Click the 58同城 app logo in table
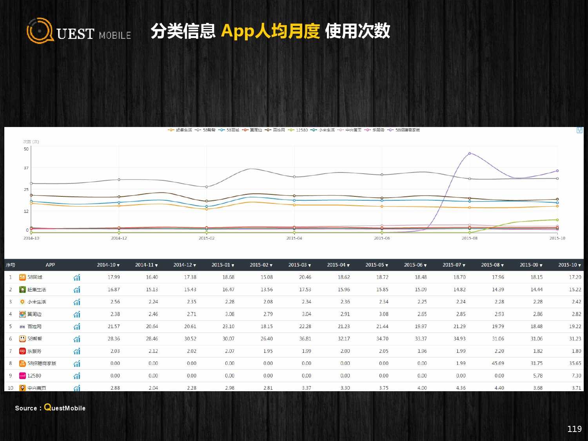This screenshot has width=588, height=441. (22, 277)
